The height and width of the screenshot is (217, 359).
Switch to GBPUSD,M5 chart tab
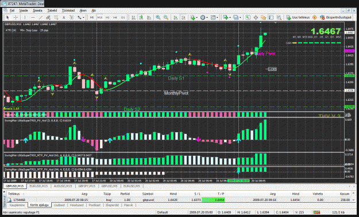(x=110, y=186)
